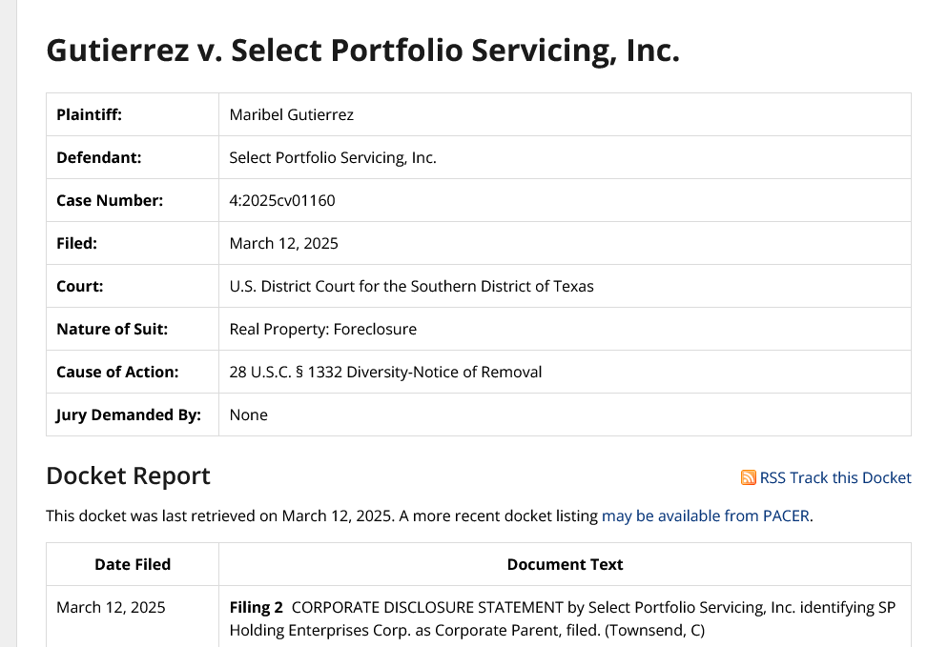Screen dimensions: 927x647
Task: Click the case title Gutierrez v. Select Portfolio Servicing
Action: (x=363, y=51)
